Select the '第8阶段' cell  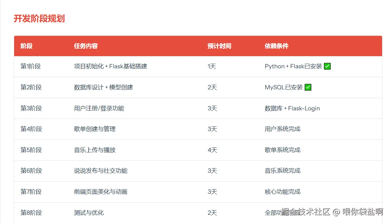31,213
